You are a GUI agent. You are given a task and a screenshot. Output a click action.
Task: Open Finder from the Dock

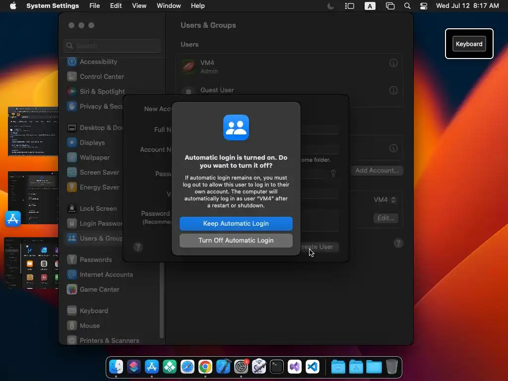point(116,367)
